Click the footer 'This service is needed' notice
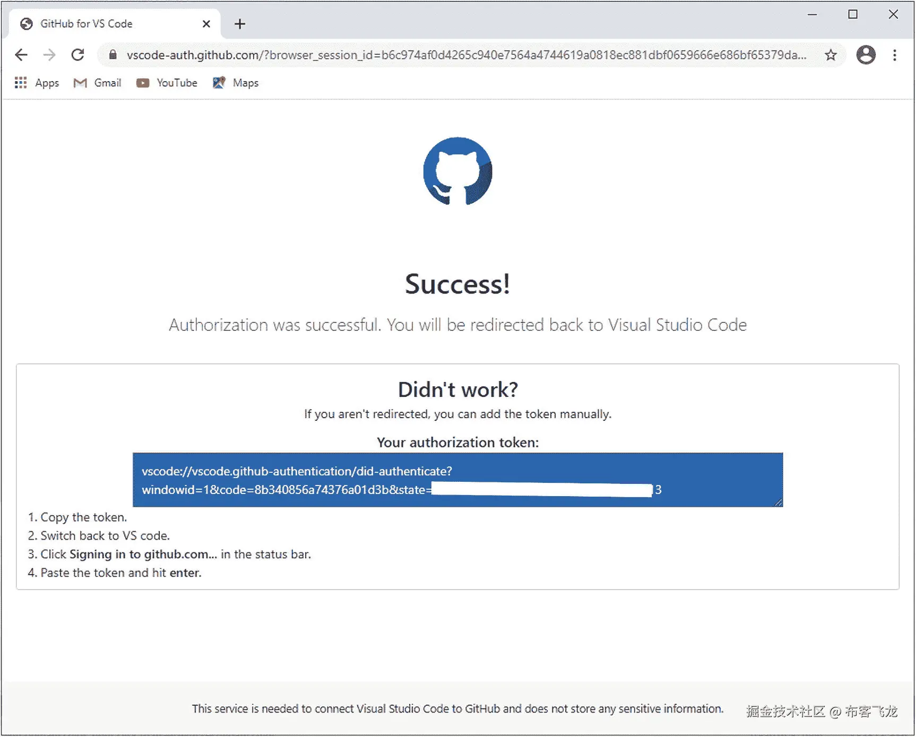Image resolution: width=916 pixels, height=737 pixels. coord(457,709)
